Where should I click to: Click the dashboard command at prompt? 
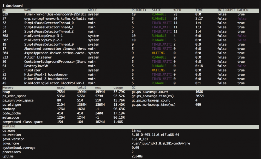[14, 6]
